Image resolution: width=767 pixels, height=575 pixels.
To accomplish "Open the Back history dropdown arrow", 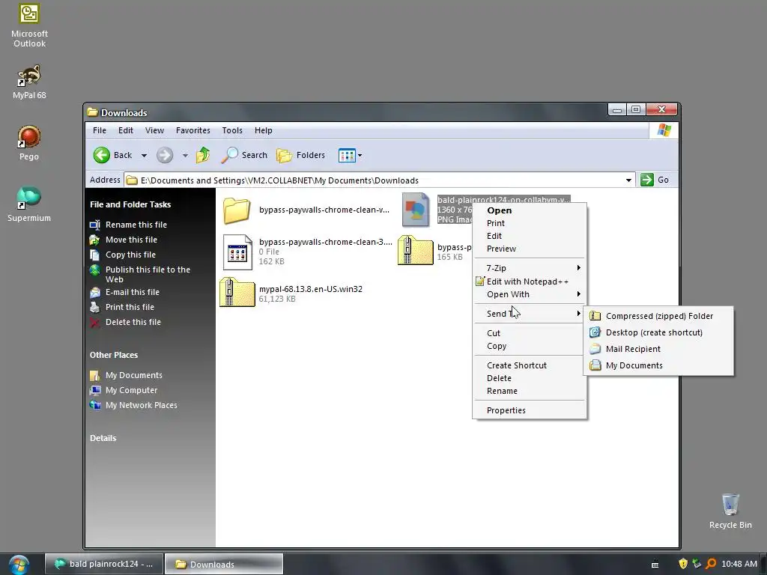I will (144, 156).
